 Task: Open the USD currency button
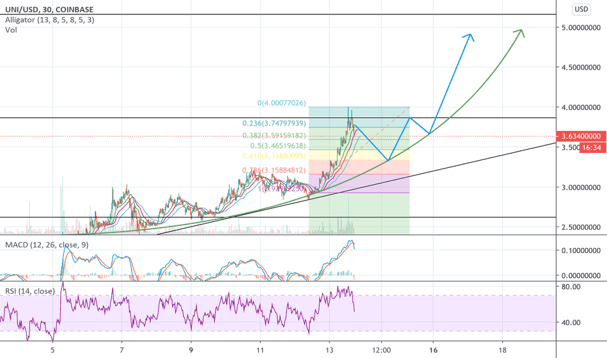581,9
